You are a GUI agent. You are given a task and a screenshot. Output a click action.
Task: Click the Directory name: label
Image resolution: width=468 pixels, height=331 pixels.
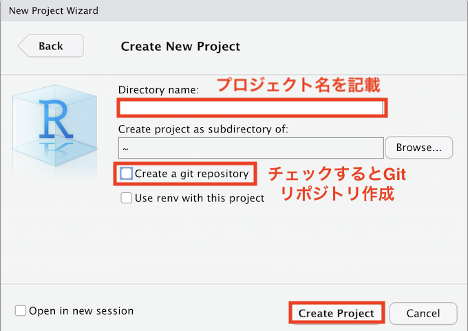pos(158,90)
